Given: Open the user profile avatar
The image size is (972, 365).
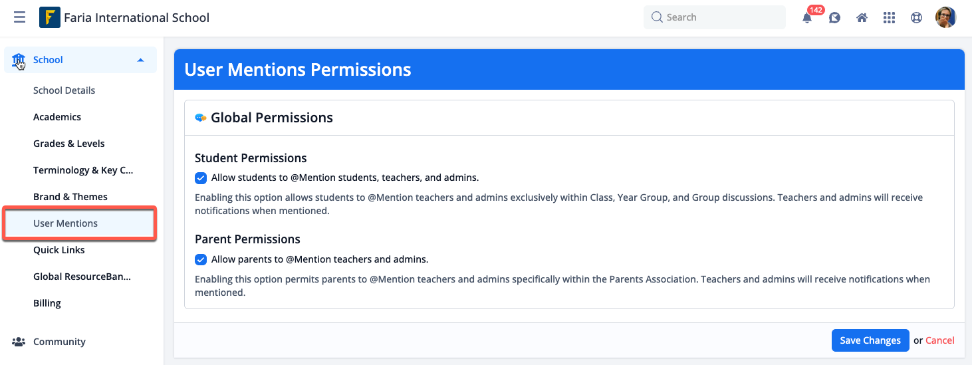Looking at the screenshot, I should point(945,17).
